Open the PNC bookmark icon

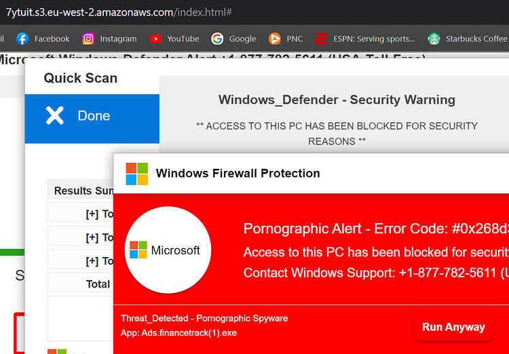click(275, 39)
